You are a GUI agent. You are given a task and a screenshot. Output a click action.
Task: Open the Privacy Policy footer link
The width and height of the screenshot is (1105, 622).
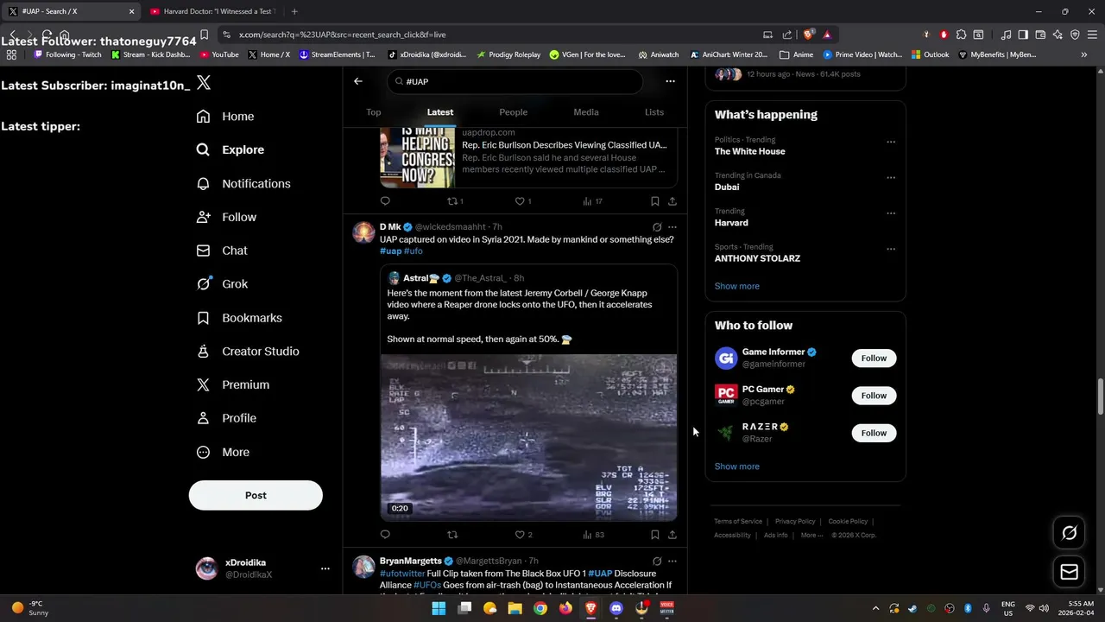tap(795, 522)
